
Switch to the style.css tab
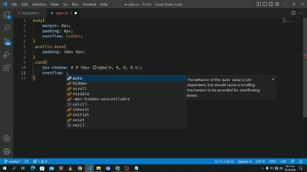[x=63, y=13]
